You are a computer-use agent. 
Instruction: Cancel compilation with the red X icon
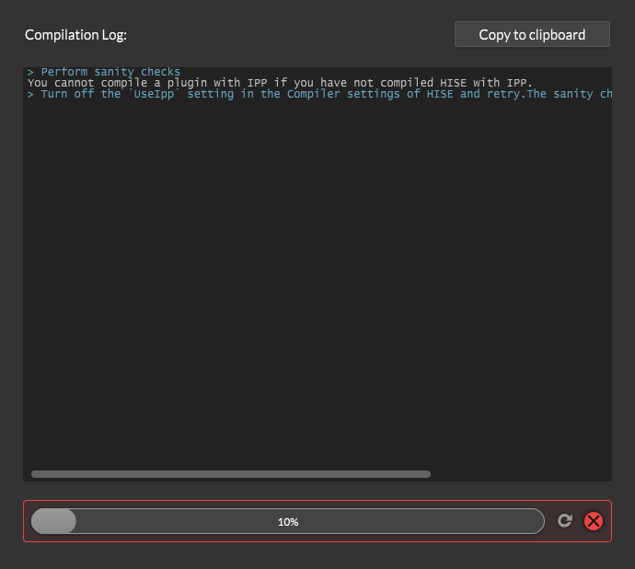(x=594, y=521)
